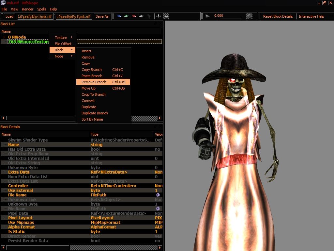Screen dimensions: 334x251
Task: Open the Help menu
Action: (x=53, y=9)
